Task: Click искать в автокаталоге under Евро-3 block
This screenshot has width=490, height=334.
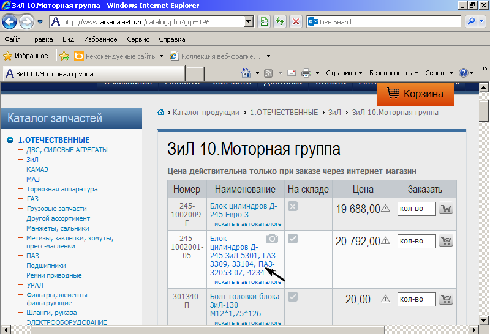Action: (248, 224)
